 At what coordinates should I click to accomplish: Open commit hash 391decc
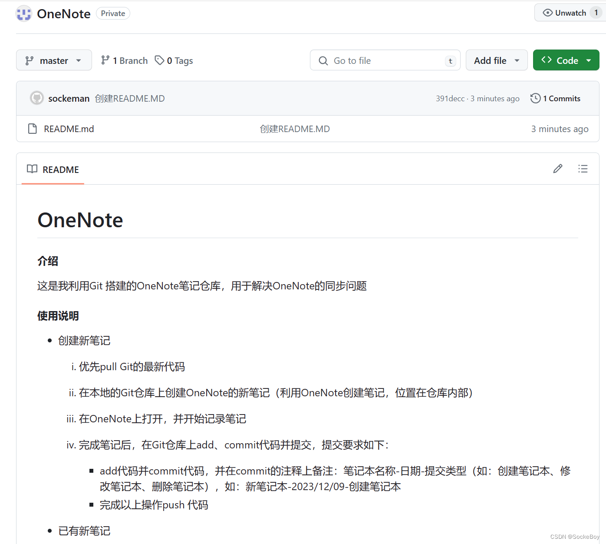pyautogui.click(x=450, y=99)
